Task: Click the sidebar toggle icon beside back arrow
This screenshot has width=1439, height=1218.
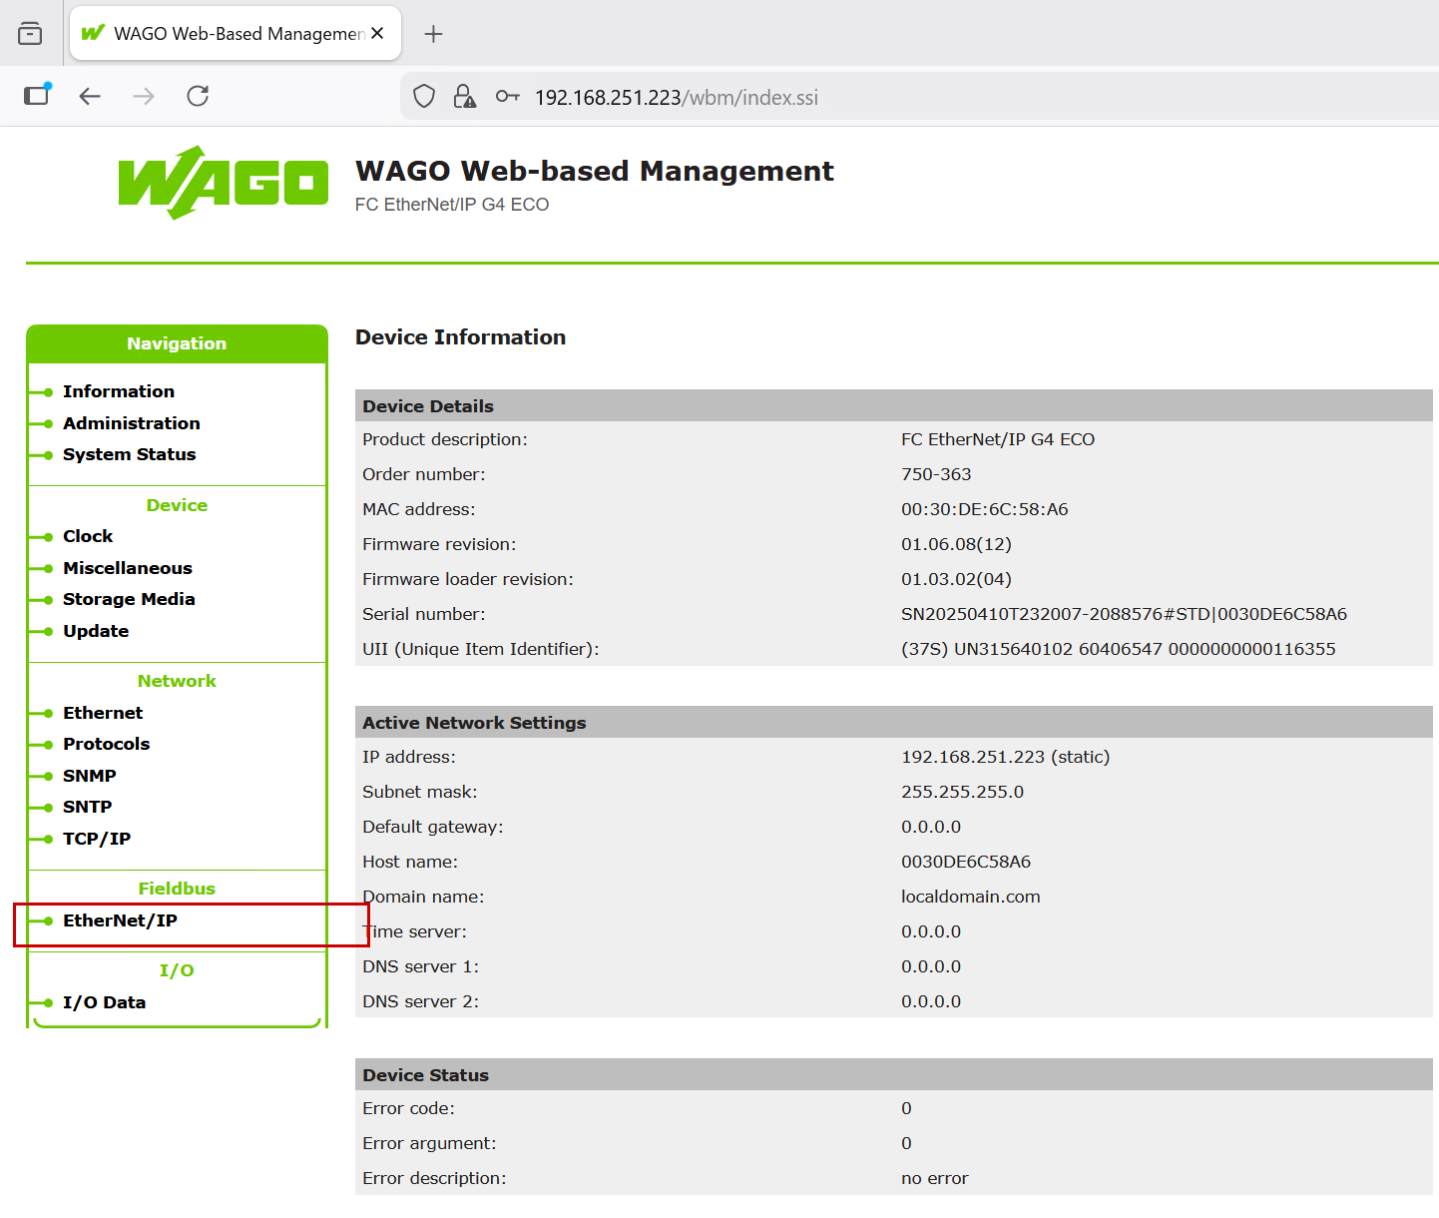Action: (x=37, y=96)
